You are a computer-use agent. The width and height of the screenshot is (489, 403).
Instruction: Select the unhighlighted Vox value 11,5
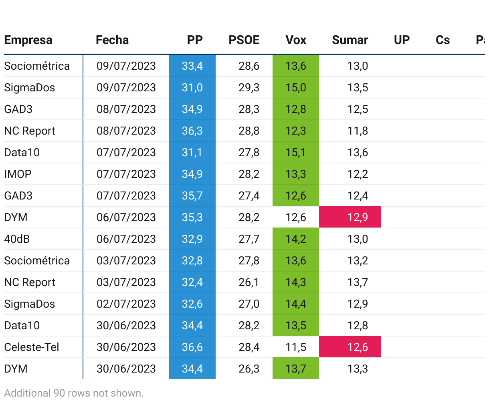(x=296, y=347)
